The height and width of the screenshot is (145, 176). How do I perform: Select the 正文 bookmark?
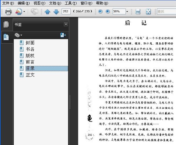coord(30,75)
